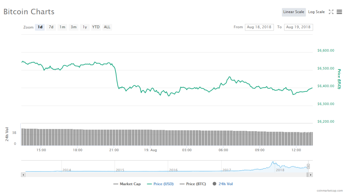
Task: Zoom the chart to 3m
Action: click(73, 27)
